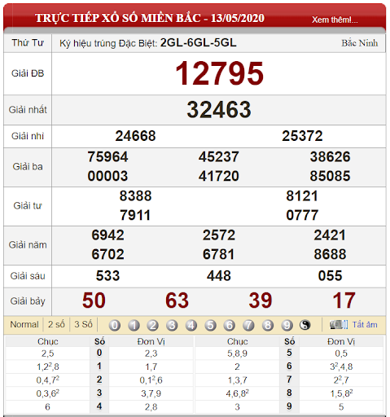Choose the digit 8 ball filter
Image resolution: width=390 pixels, height=417 pixels.
pos(268,325)
